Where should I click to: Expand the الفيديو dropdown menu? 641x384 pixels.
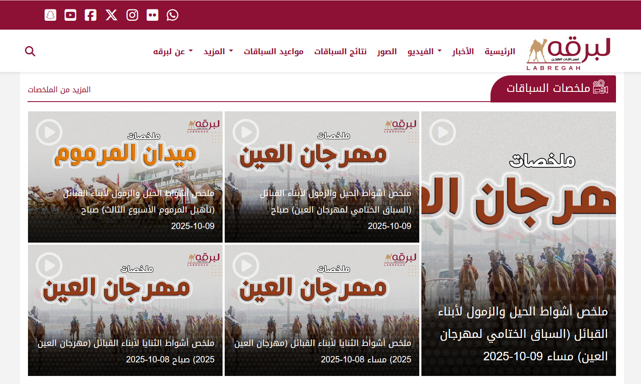point(424,52)
